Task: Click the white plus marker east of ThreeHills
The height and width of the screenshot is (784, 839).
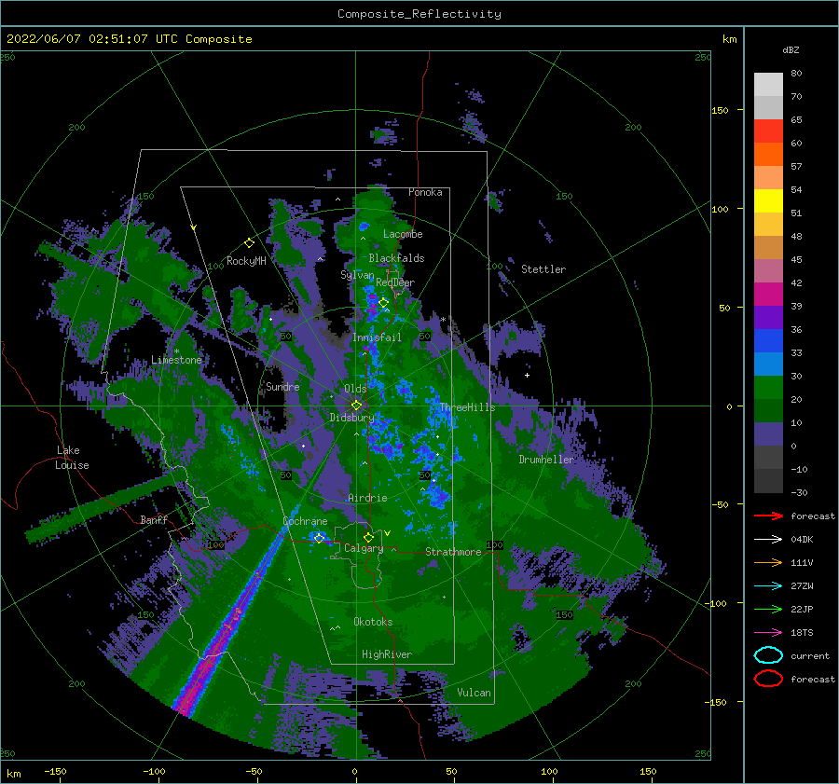Action: pyautogui.click(x=527, y=375)
